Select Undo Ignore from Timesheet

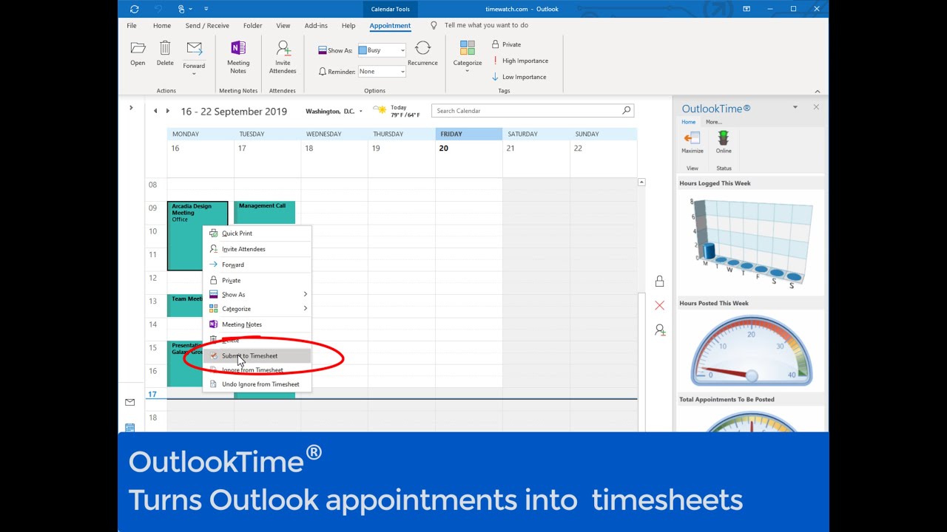pos(257,384)
